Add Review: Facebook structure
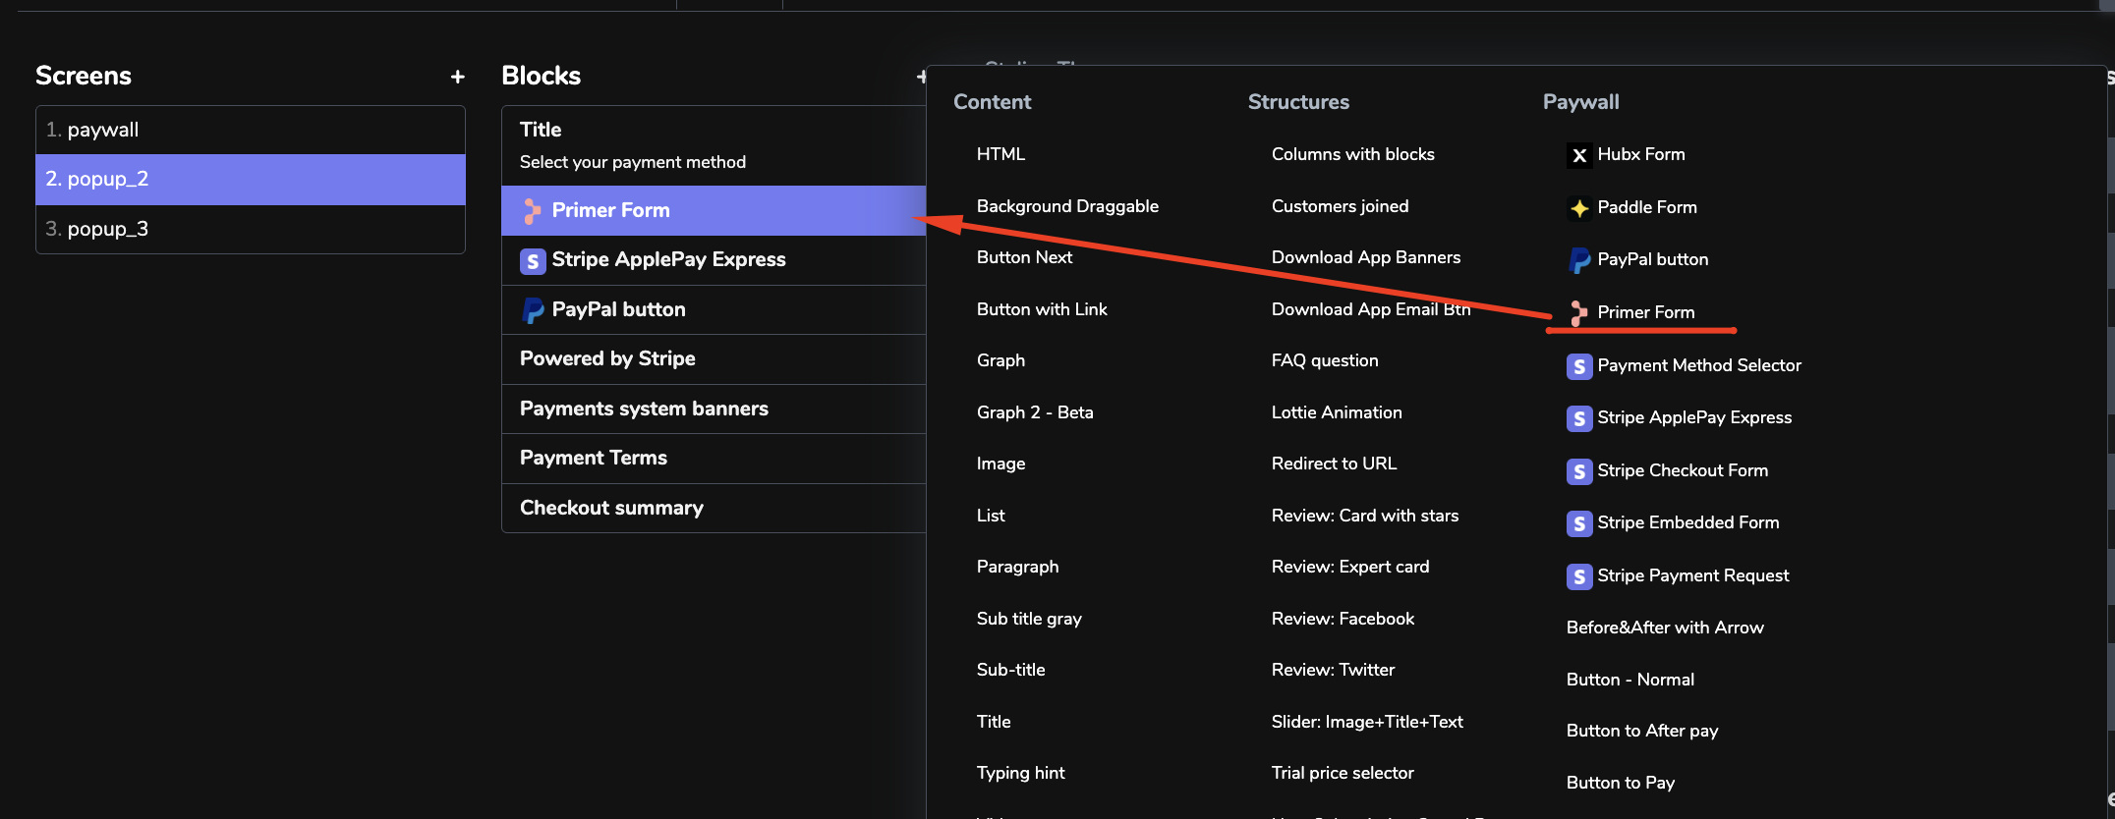 coord(1343,619)
